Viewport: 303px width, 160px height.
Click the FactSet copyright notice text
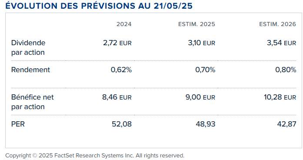coord(95,156)
